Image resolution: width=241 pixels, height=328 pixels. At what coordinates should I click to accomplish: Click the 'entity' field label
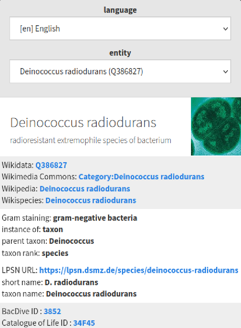tap(120, 53)
